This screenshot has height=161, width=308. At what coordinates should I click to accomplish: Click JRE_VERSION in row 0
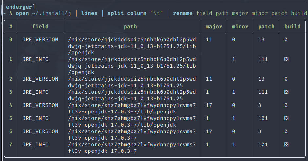[40, 40]
